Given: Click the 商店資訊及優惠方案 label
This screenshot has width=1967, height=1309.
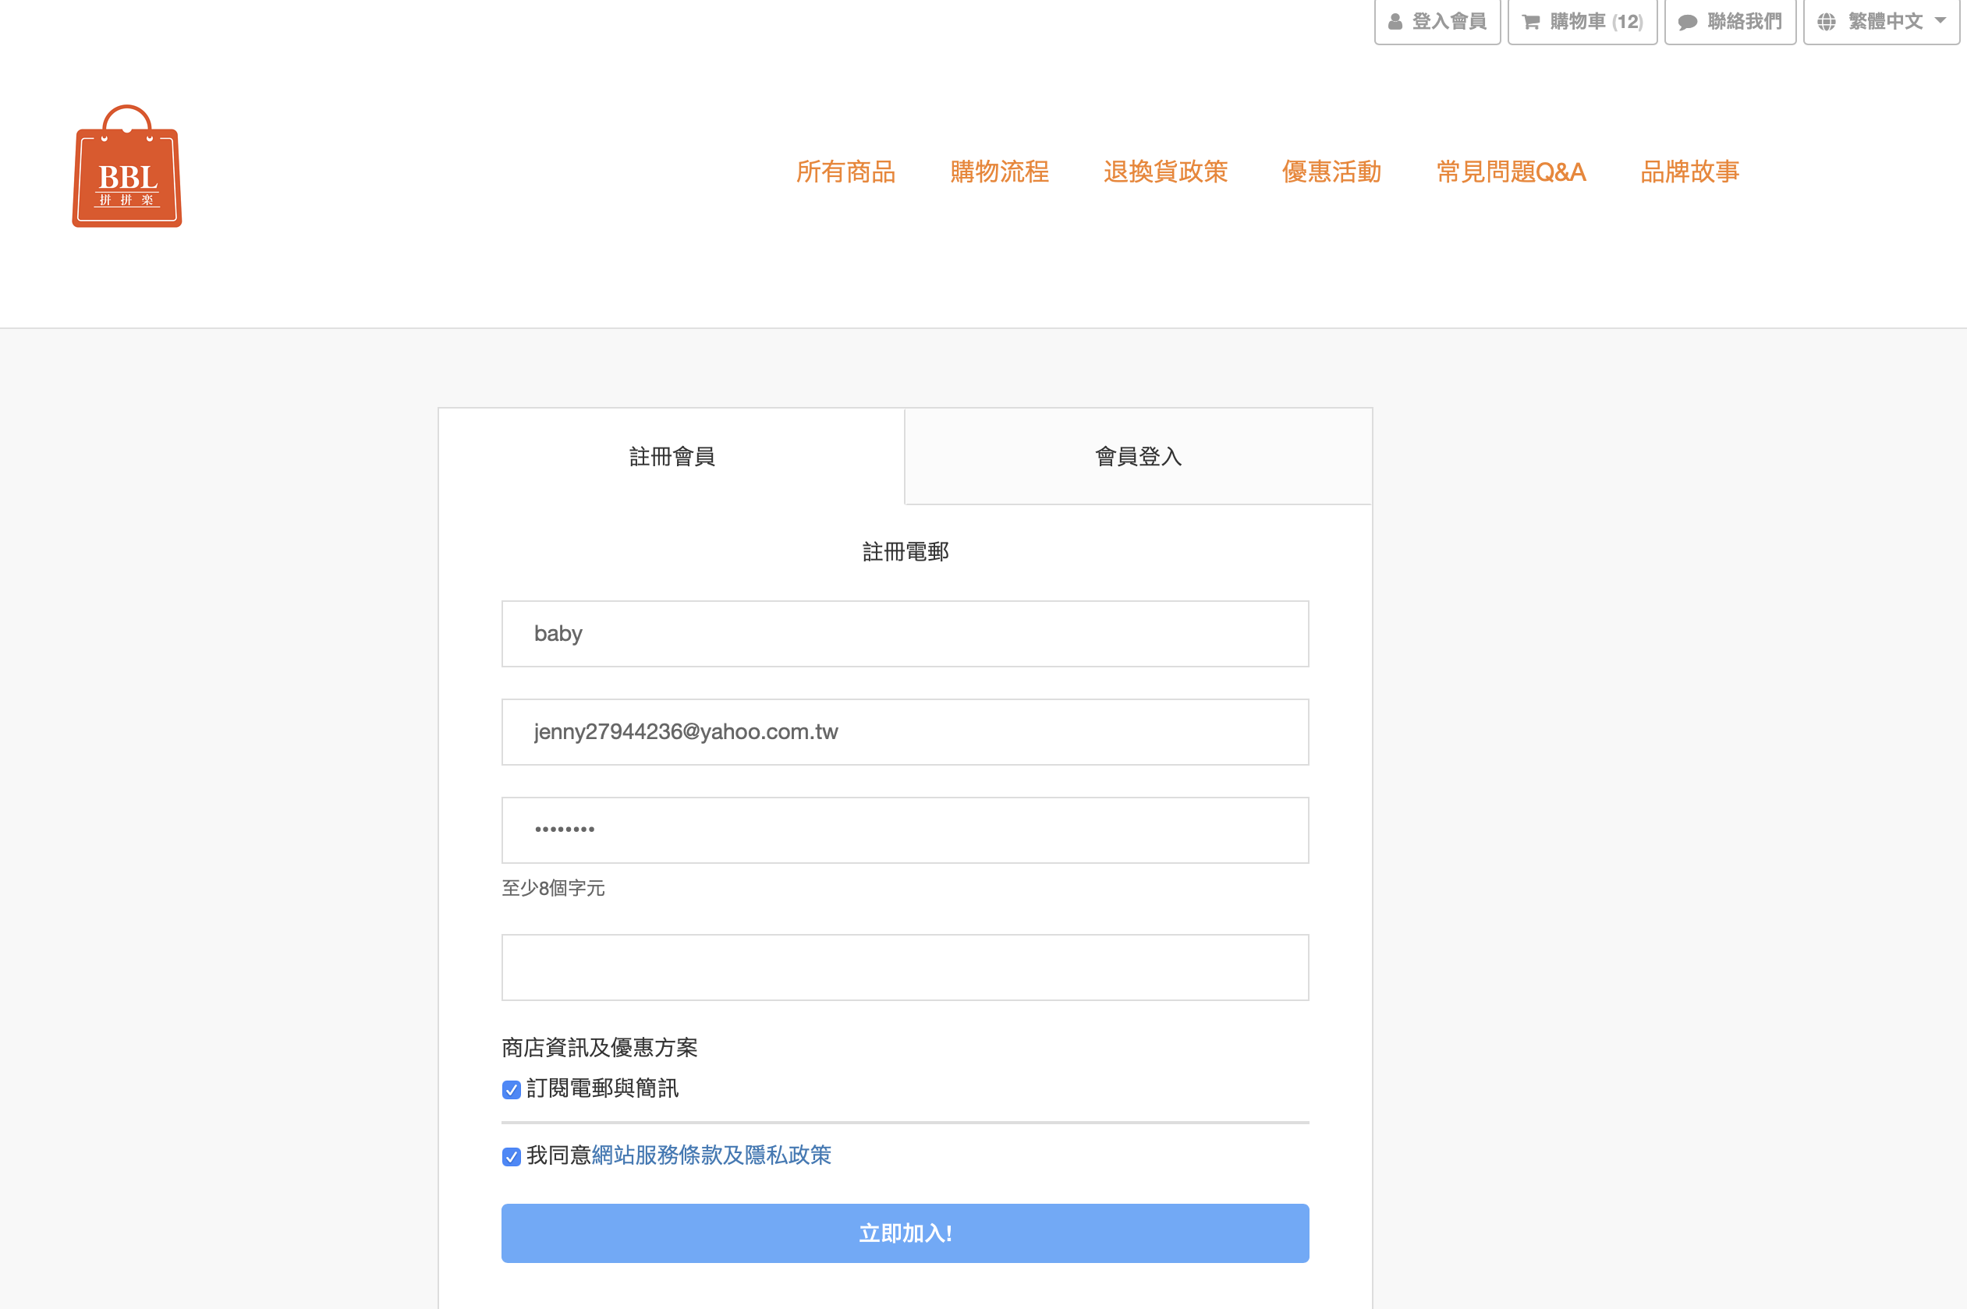Looking at the screenshot, I should click(x=600, y=1048).
